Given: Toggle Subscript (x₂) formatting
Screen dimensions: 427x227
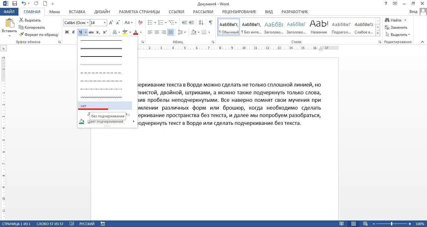Looking at the screenshot, I should [x=98, y=32].
